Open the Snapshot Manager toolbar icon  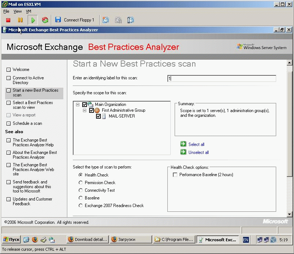click(131, 20)
